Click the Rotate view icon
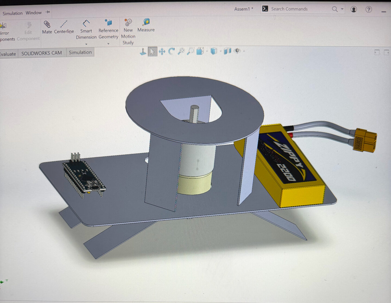Viewport: 391px width, 303px height. [x=172, y=51]
